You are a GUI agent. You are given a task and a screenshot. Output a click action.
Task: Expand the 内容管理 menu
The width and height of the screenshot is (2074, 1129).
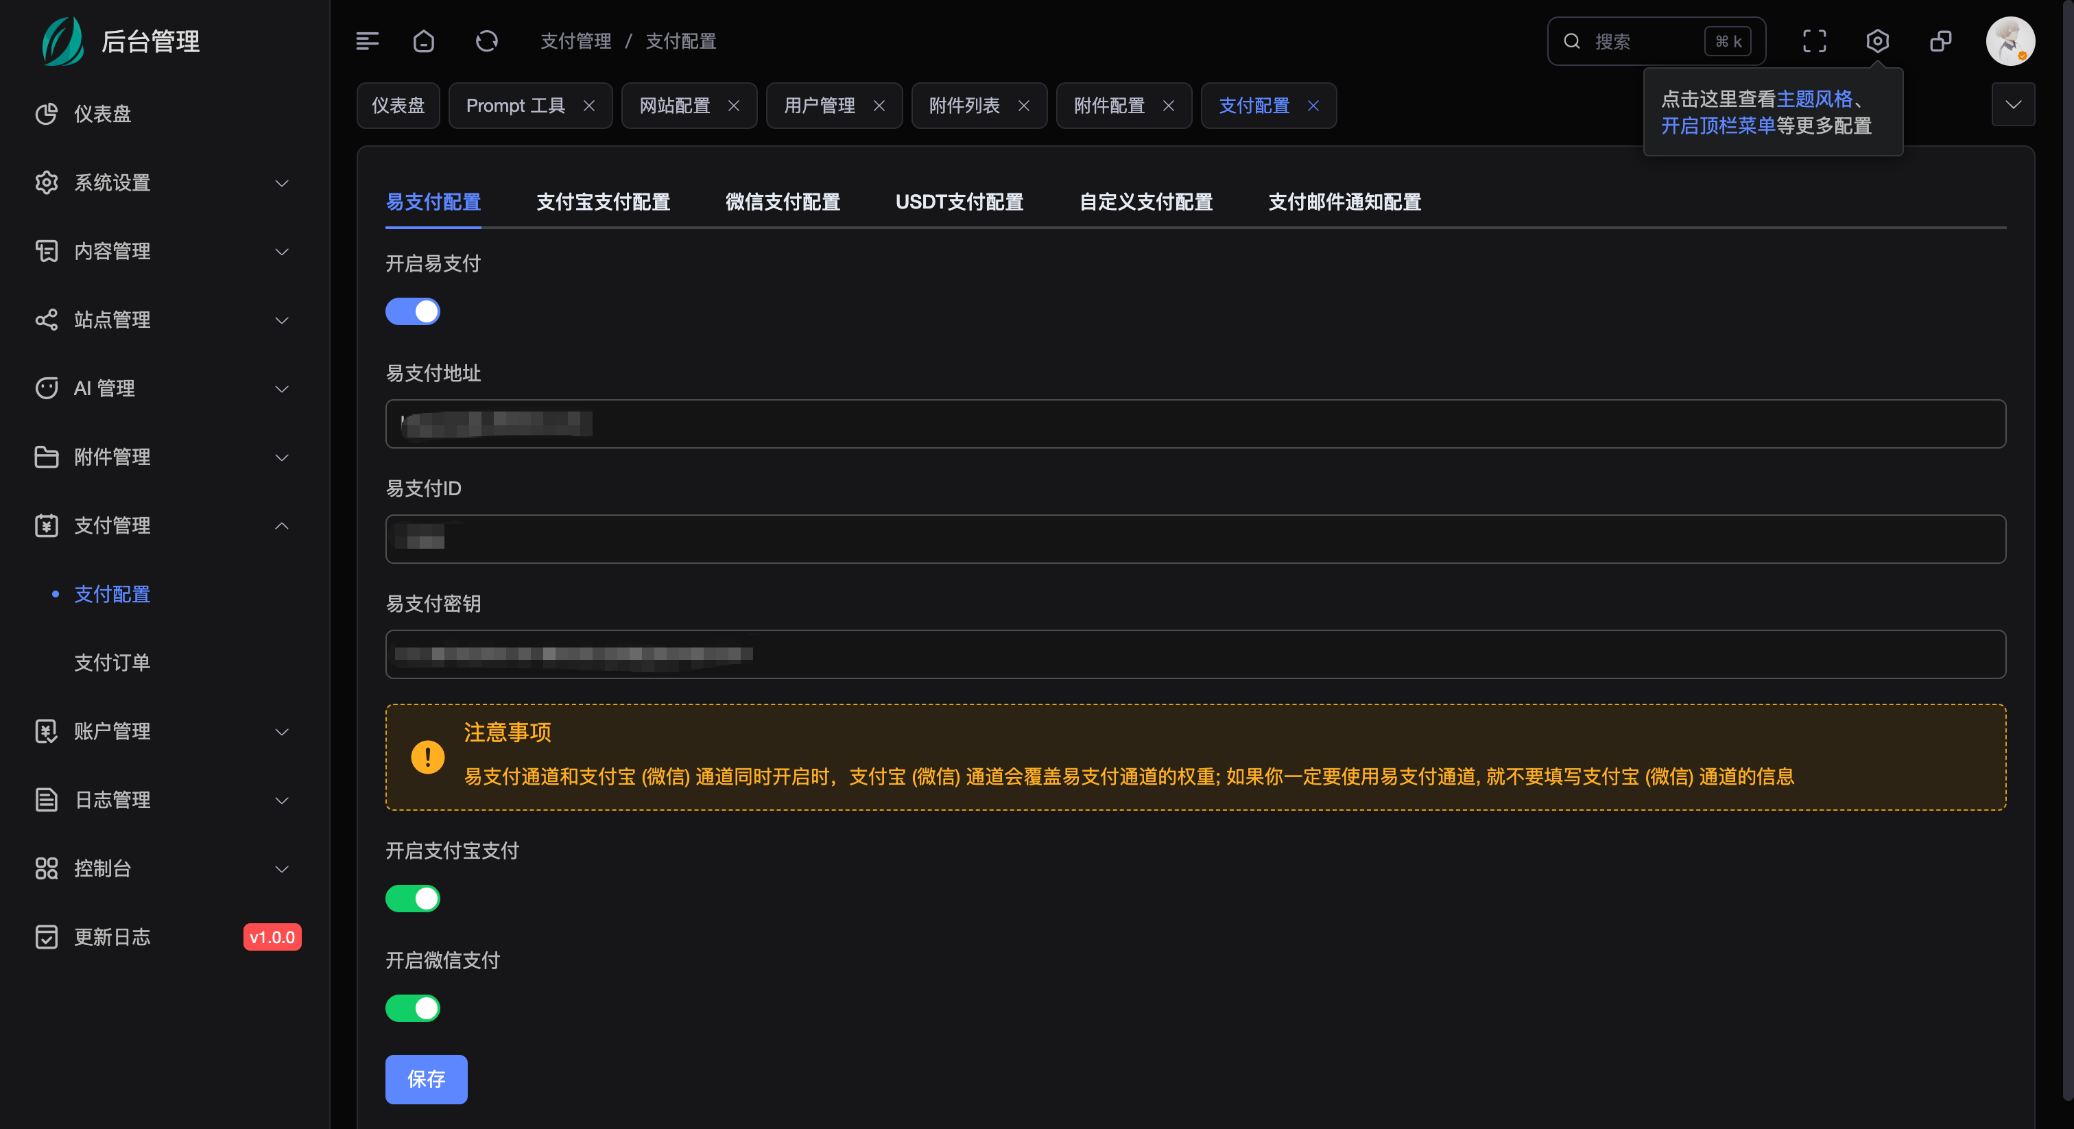coord(282,251)
